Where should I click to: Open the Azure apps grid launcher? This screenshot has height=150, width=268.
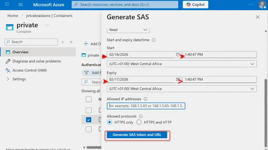(x=7, y=4)
